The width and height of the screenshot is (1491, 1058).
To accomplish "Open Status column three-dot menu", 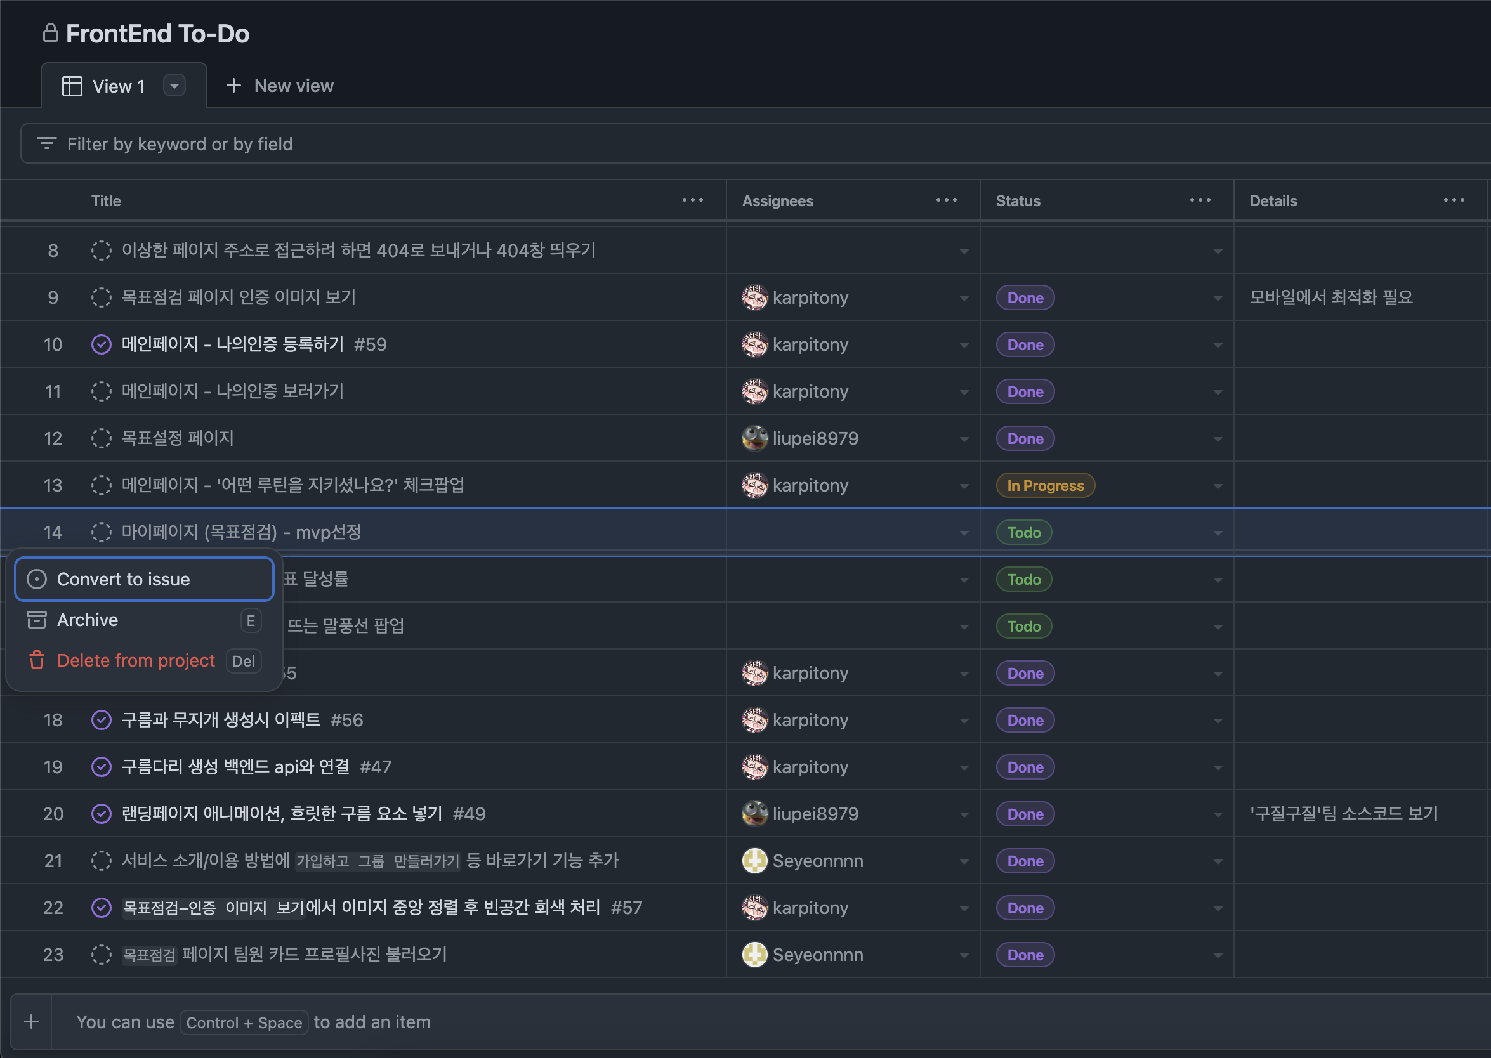I will coord(1200,200).
